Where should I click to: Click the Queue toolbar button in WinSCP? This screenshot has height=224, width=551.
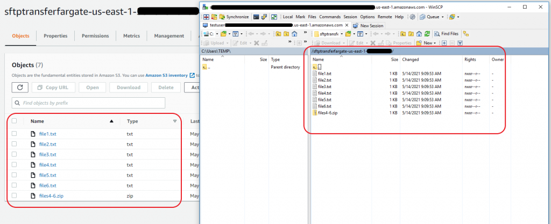(x=429, y=17)
